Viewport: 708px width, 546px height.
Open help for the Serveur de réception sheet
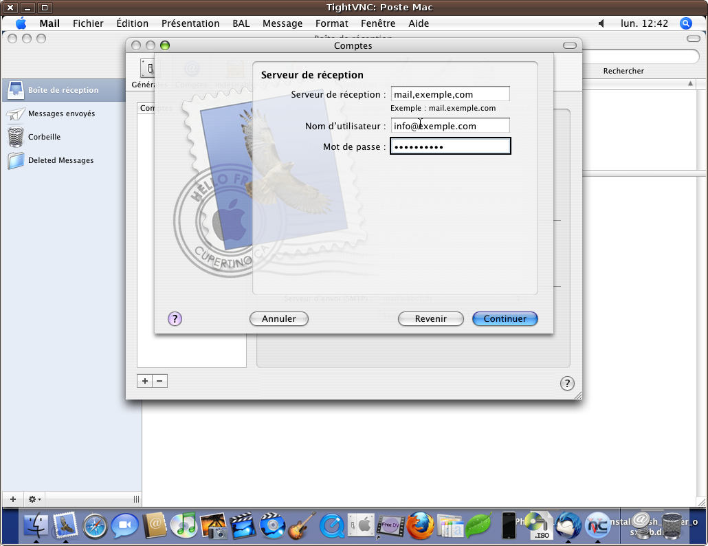tap(175, 319)
